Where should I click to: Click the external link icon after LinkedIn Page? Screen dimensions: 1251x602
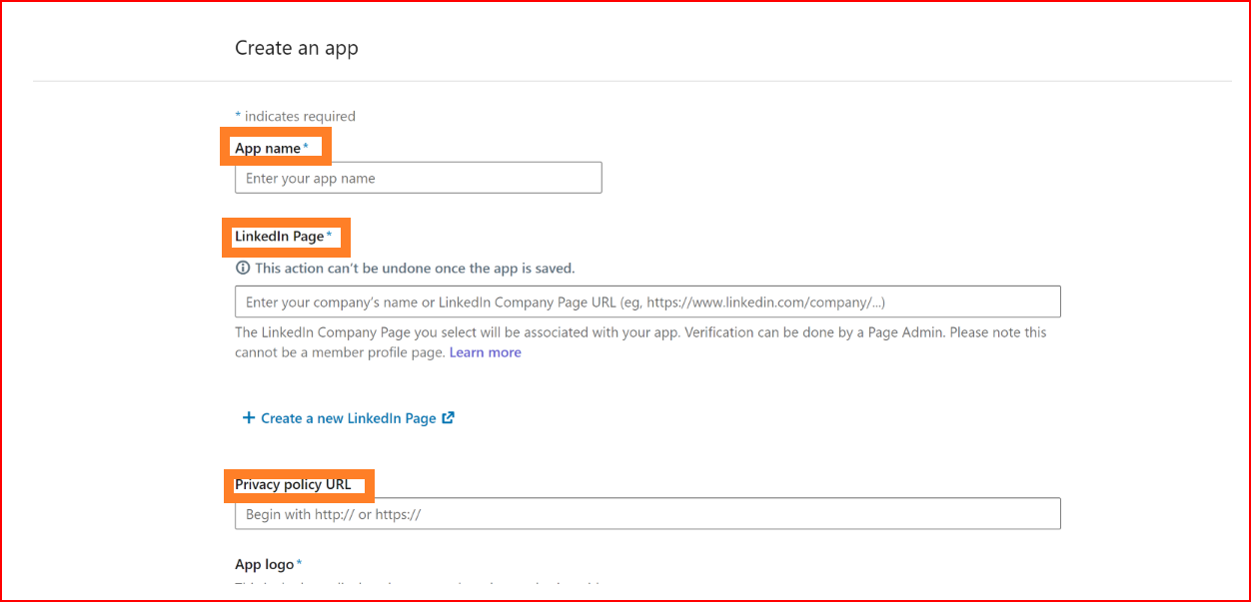coord(448,417)
